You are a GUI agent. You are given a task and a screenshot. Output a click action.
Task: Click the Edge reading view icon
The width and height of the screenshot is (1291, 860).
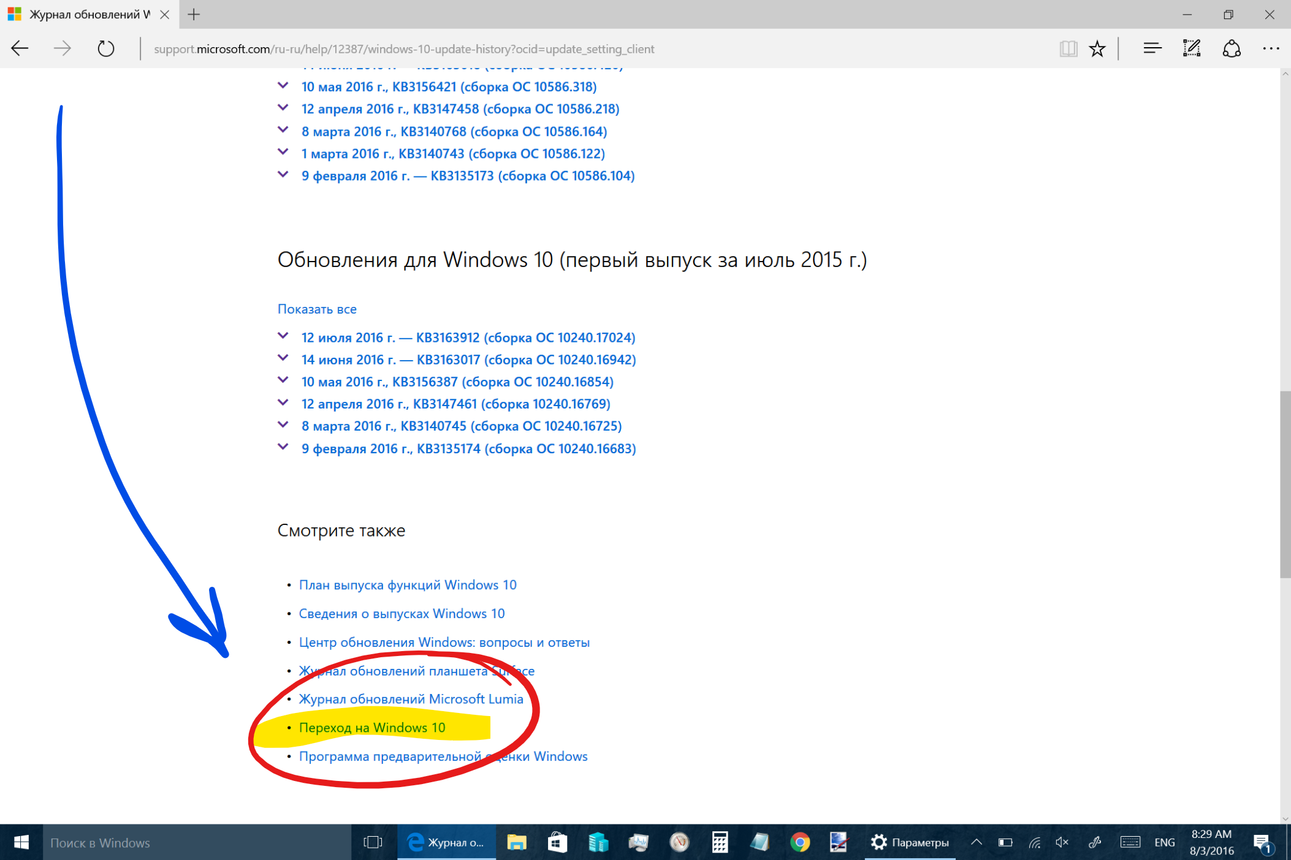(x=1068, y=48)
